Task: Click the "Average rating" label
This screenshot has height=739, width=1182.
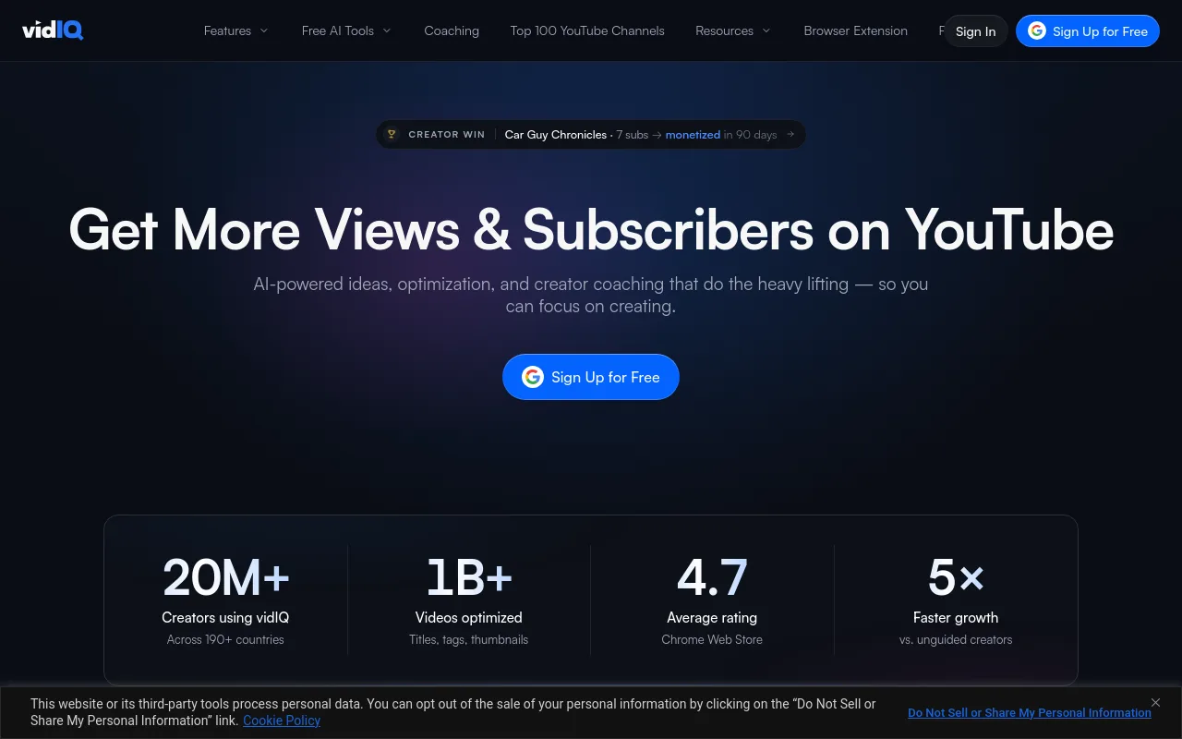Action: pyautogui.click(x=712, y=617)
